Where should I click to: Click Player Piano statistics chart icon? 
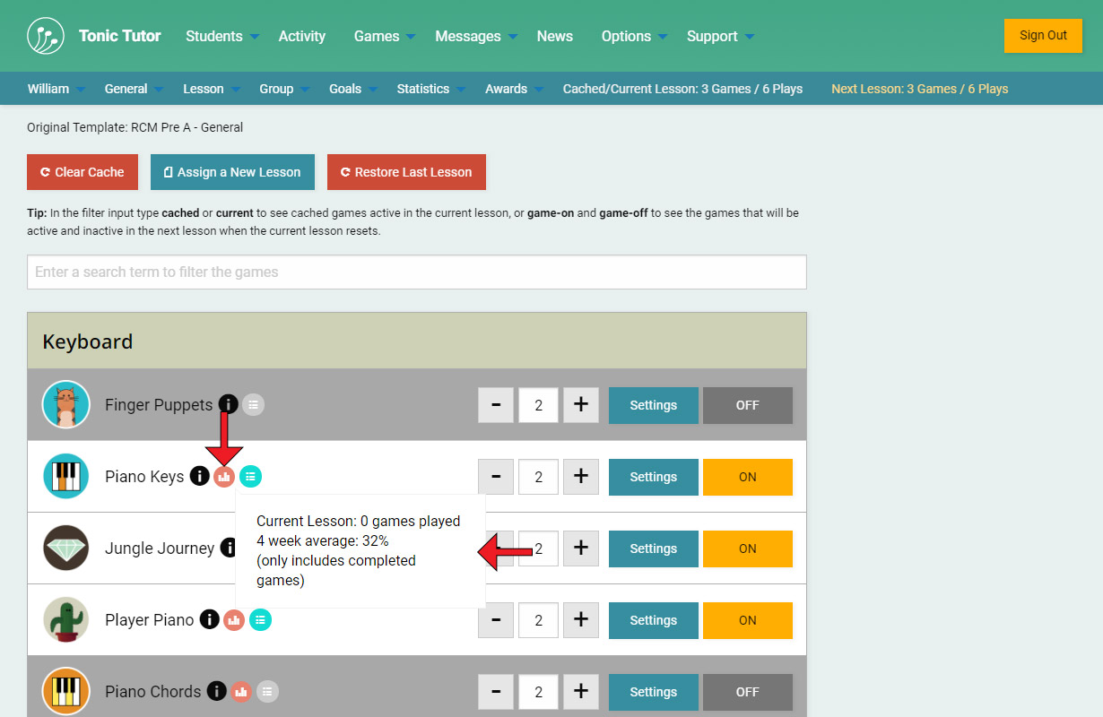tap(234, 620)
